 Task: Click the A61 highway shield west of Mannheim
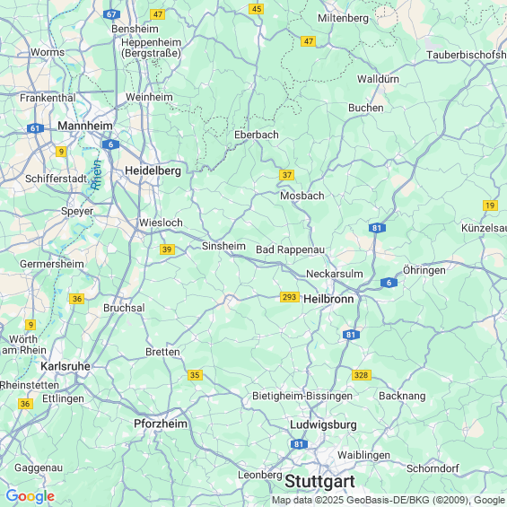point(35,128)
